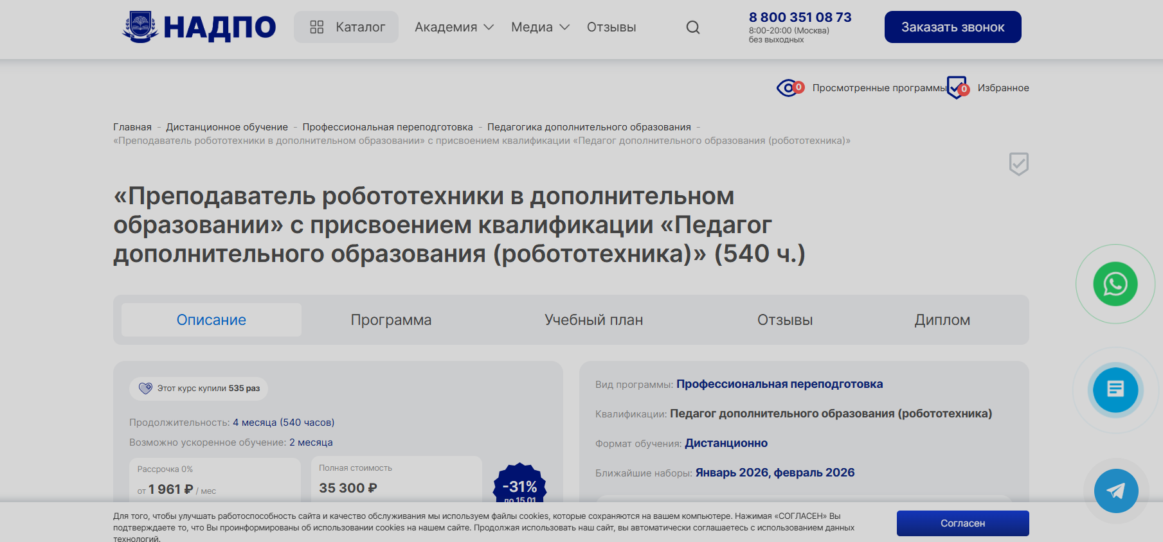Screen dimensions: 1163x542
Task: Switch to the Программа tab
Action: [x=391, y=320]
